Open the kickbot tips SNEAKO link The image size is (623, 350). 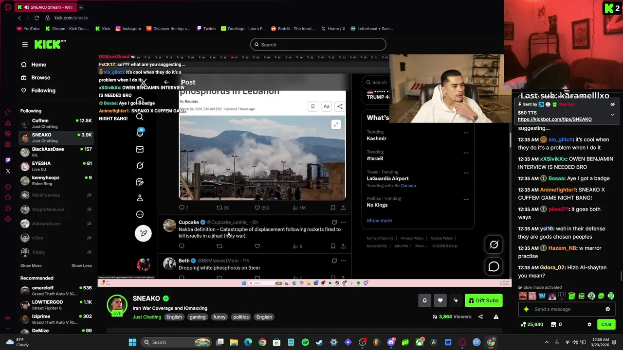pos(554,119)
